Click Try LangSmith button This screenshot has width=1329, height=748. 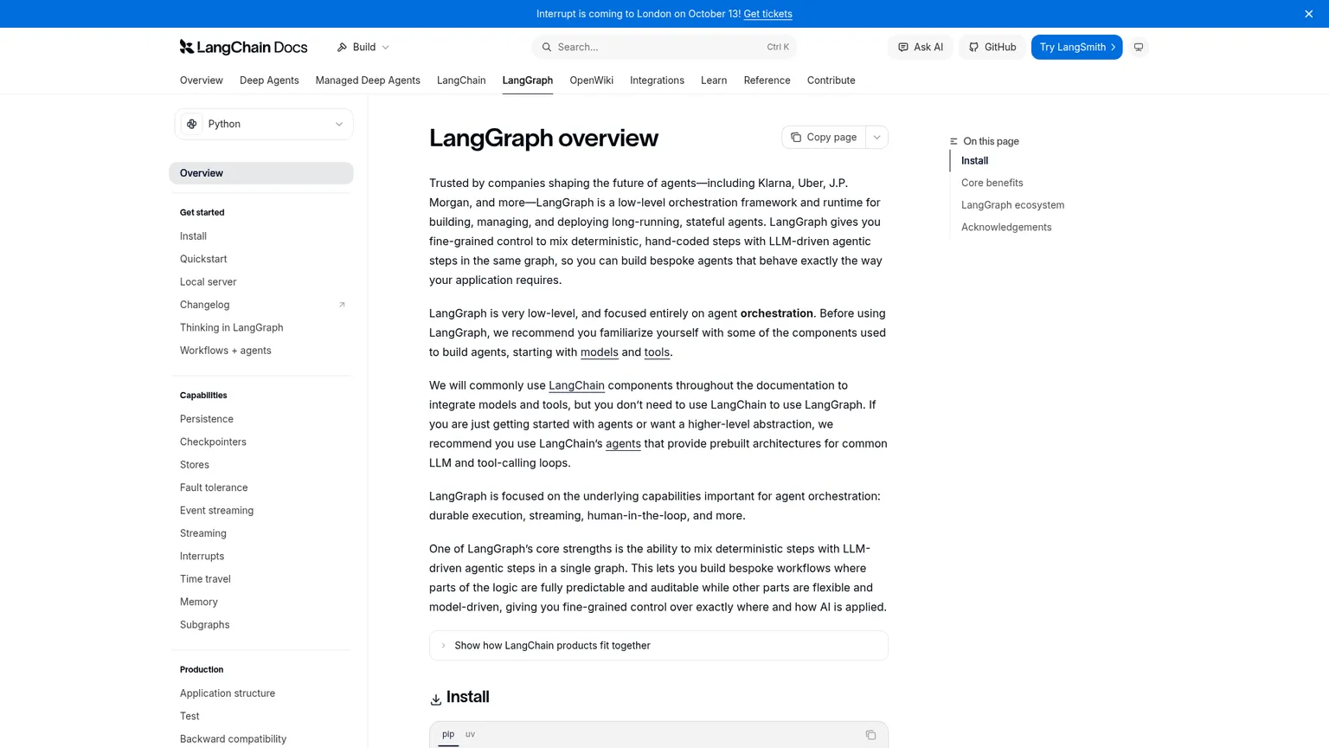tap(1076, 47)
